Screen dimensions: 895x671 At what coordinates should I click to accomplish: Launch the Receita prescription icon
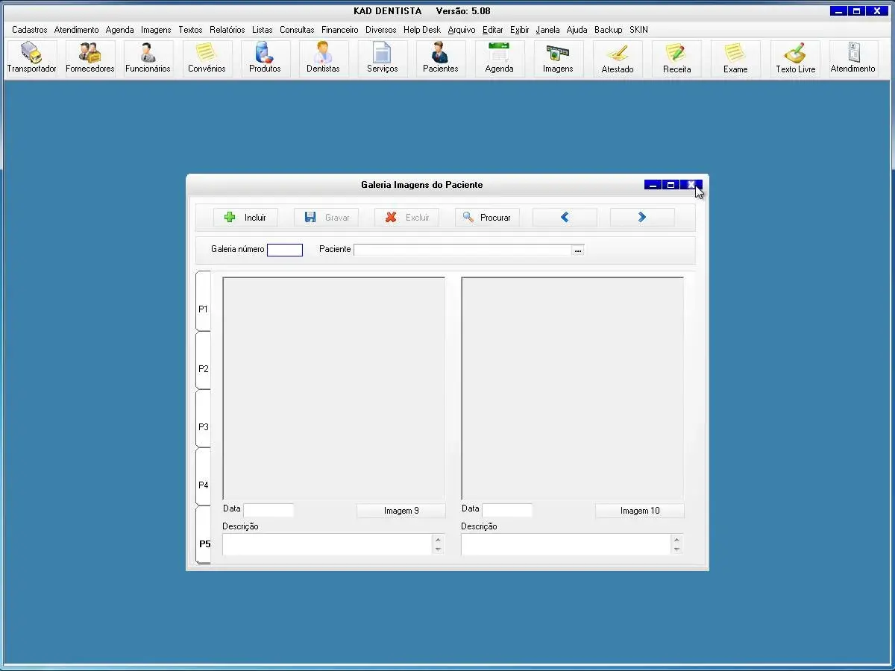676,58
